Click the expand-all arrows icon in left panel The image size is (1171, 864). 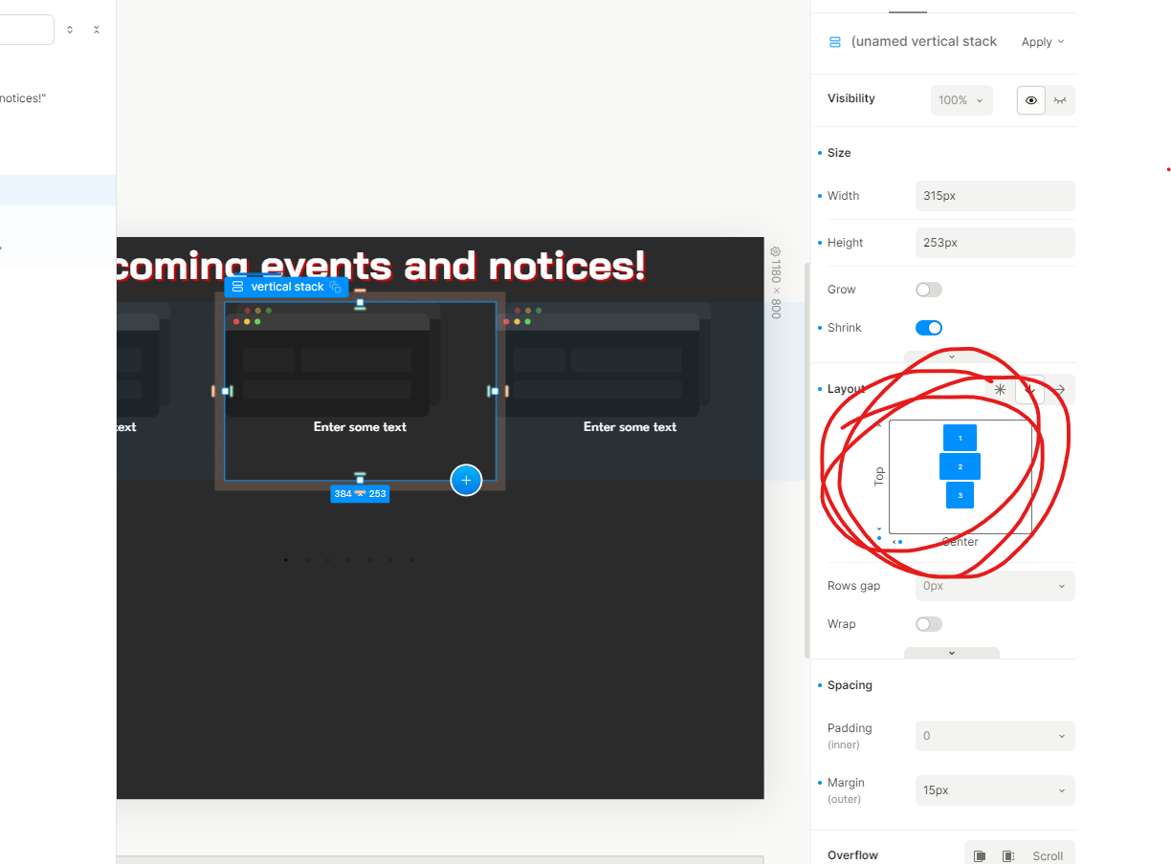(70, 30)
